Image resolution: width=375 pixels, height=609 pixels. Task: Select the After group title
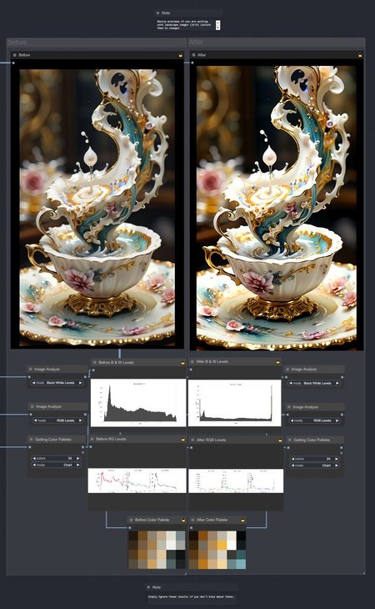click(x=196, y=42)
